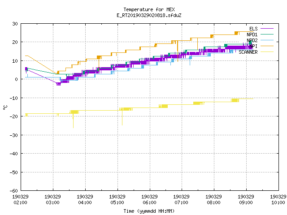This screenshot has width=287, height=215.
Task: Click the y-axis tick label 10
Action: (x=15, y=61)
